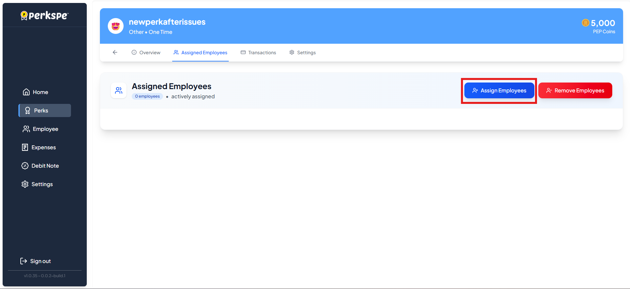Click the Sign out arrow icon

(x=24, y=261)
